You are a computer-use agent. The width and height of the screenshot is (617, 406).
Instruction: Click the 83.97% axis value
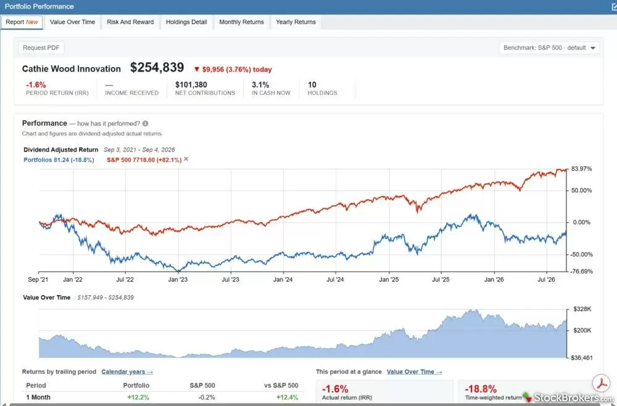point(582,169)
